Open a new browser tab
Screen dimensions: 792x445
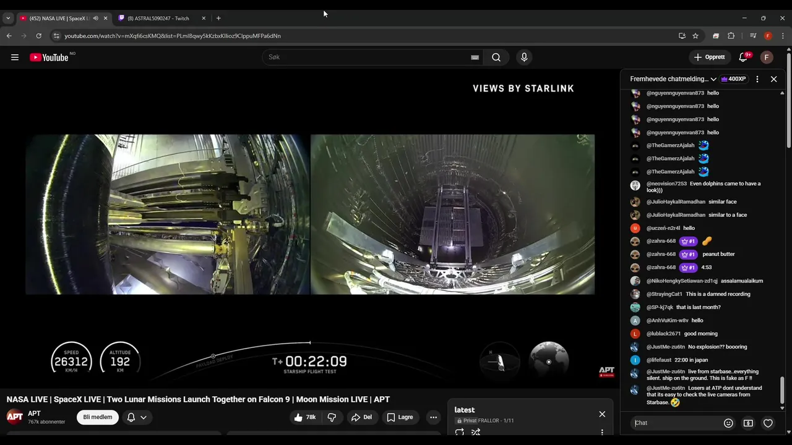218,19
